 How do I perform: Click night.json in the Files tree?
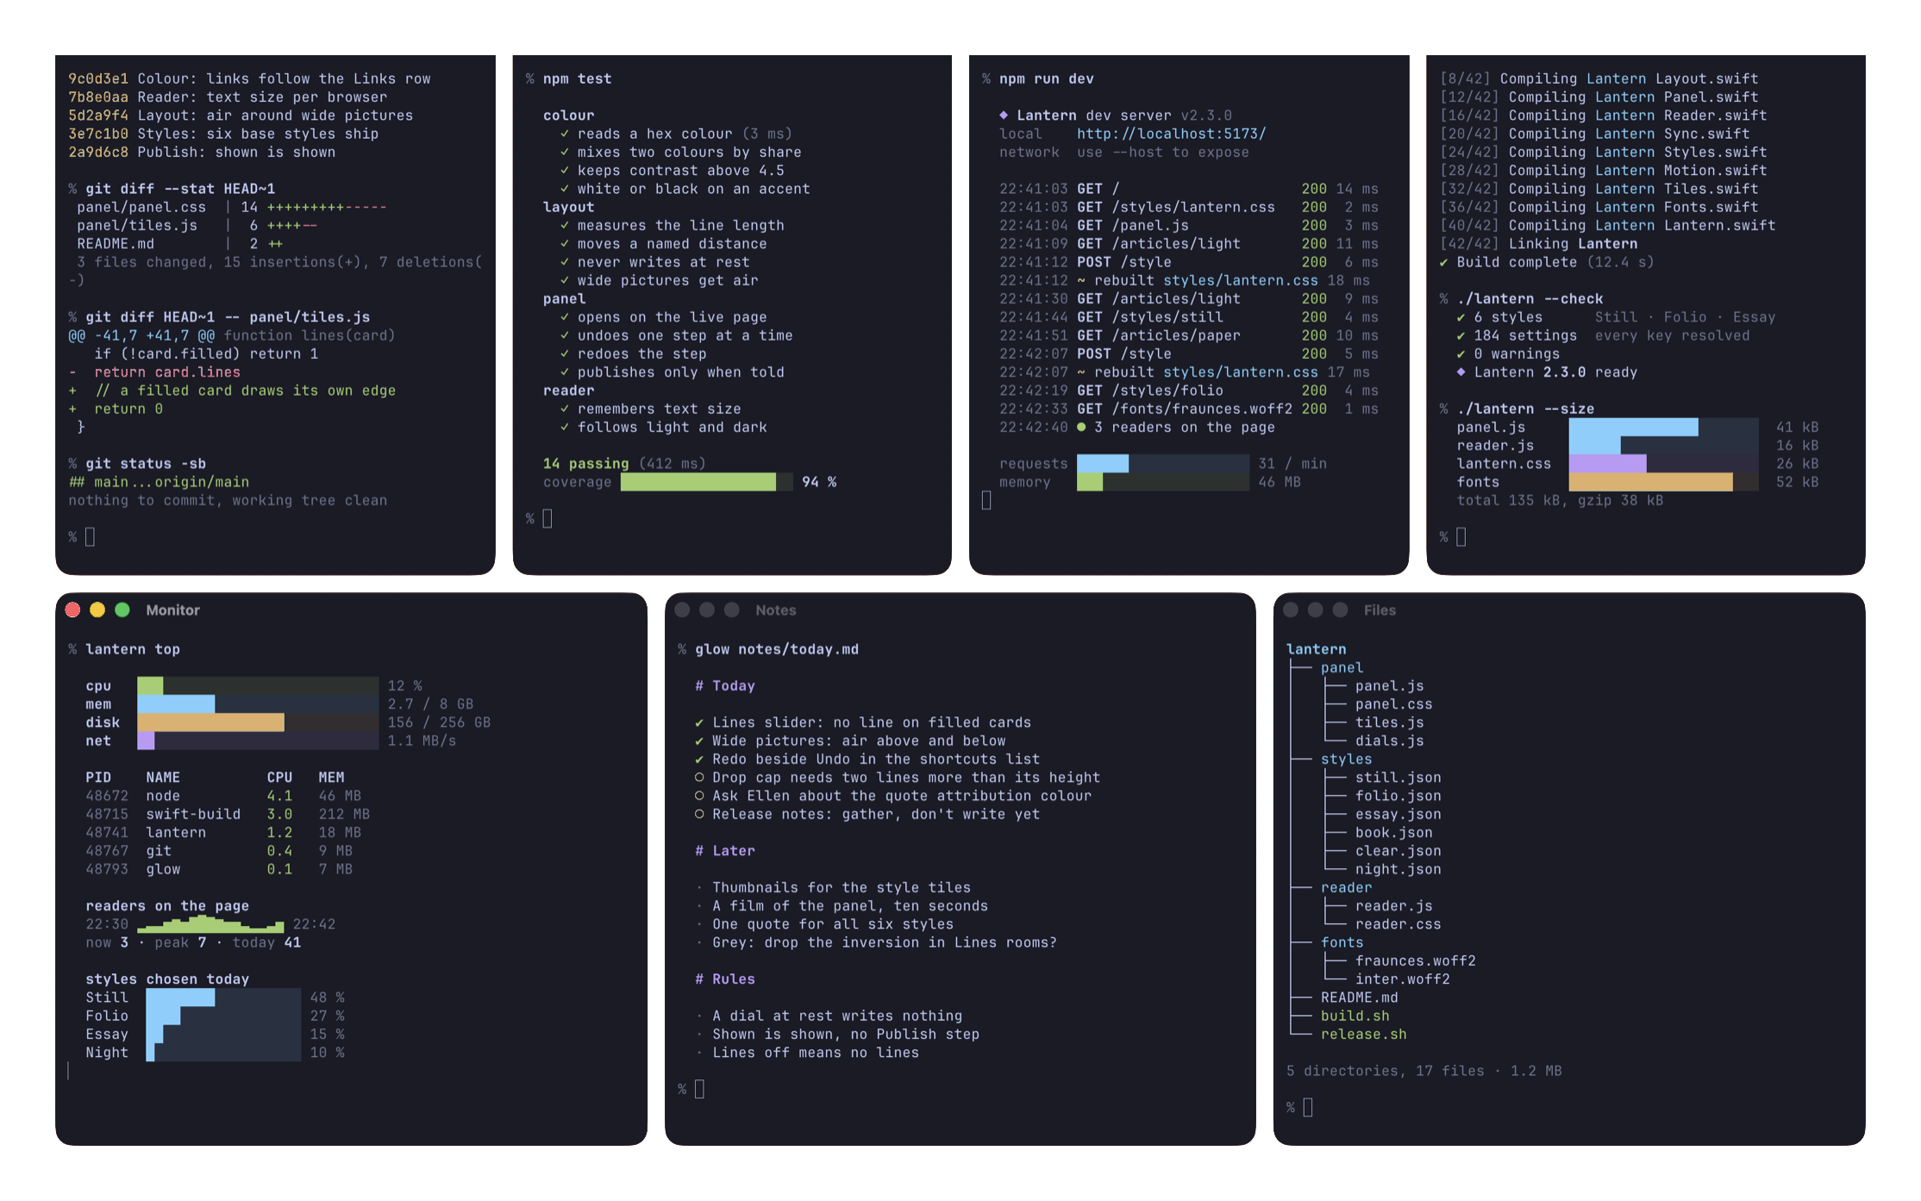click(1398, 869)
